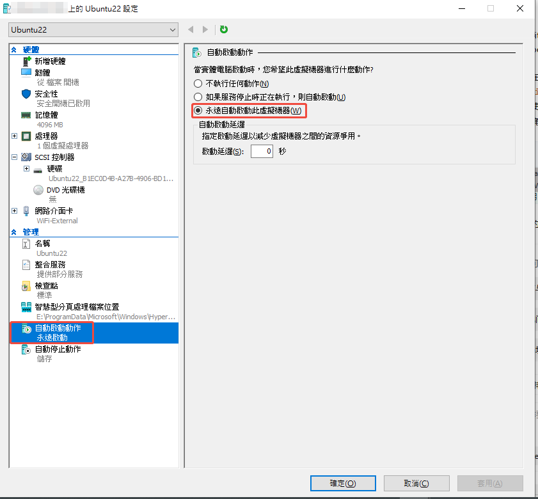This screenshot has height=499, width=538.
Task: Click the green refresh icon in toolbar
Action: pos(224,29)
